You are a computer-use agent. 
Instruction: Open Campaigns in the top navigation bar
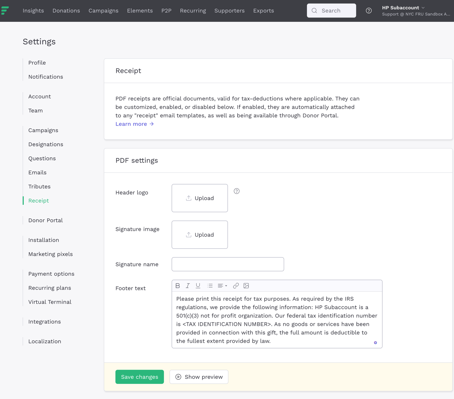coord(103,11)
